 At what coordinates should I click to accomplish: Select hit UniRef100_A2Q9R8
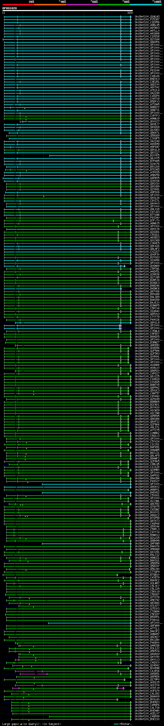tap(147, 365)
